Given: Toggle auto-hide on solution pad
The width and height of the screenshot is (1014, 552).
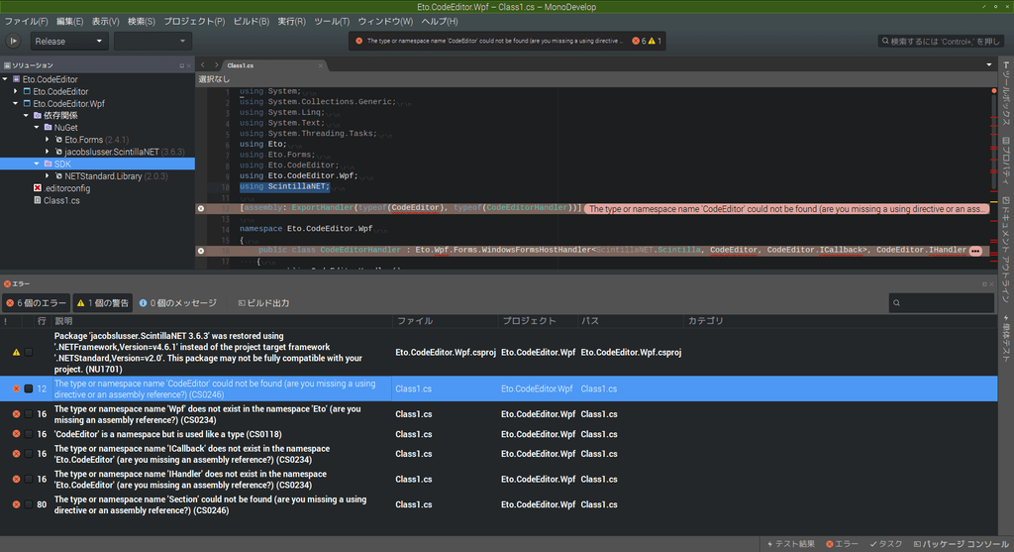Looking at the screenshot, I should [182, 65].
